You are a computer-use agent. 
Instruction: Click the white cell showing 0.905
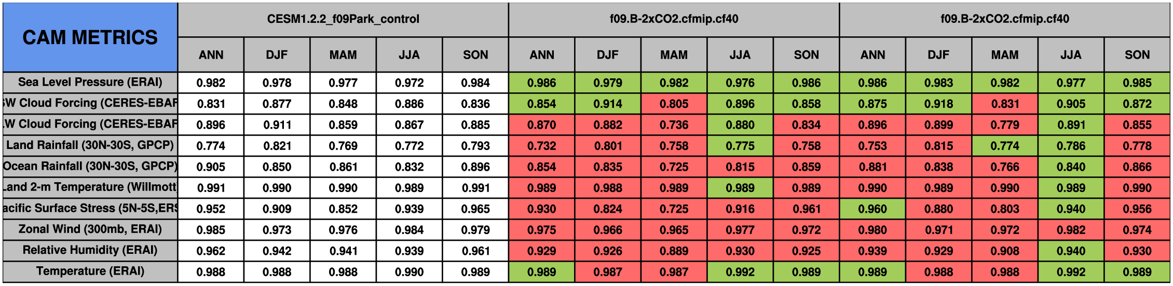(x=211, y=167)
